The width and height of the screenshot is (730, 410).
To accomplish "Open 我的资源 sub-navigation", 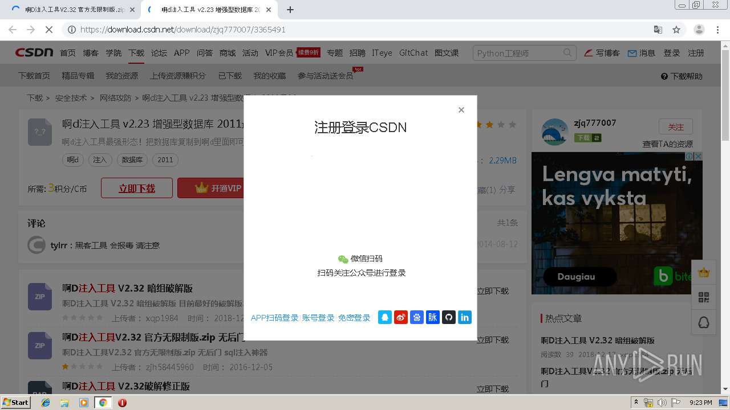I will [121, 76].
